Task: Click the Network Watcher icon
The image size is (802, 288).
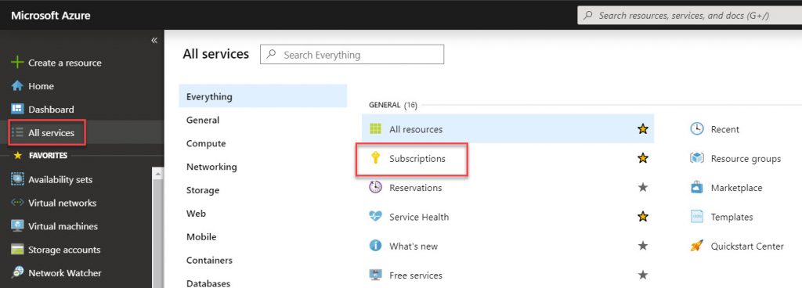Action: click(x=17, y=273)
